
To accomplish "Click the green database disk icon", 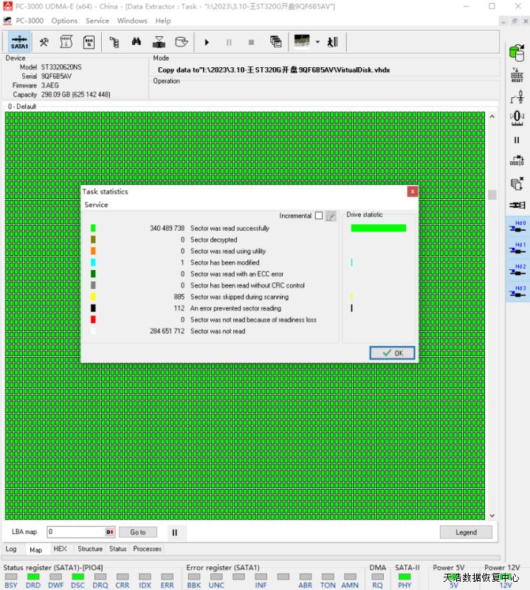I will click(x=517, y=52).
